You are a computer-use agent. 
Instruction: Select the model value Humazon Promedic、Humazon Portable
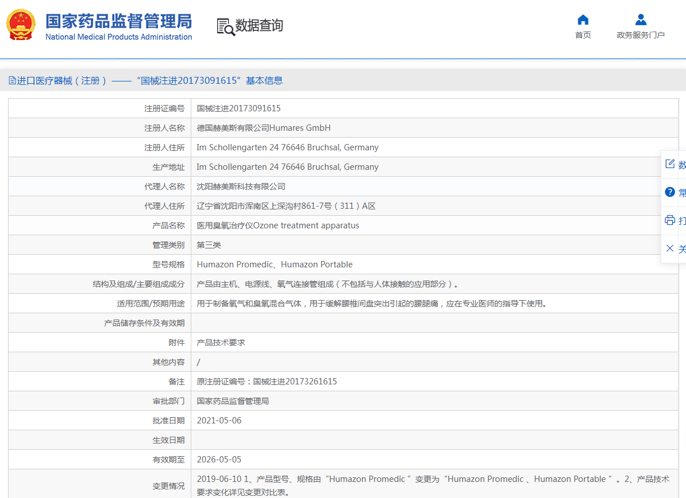pos(275,264)
